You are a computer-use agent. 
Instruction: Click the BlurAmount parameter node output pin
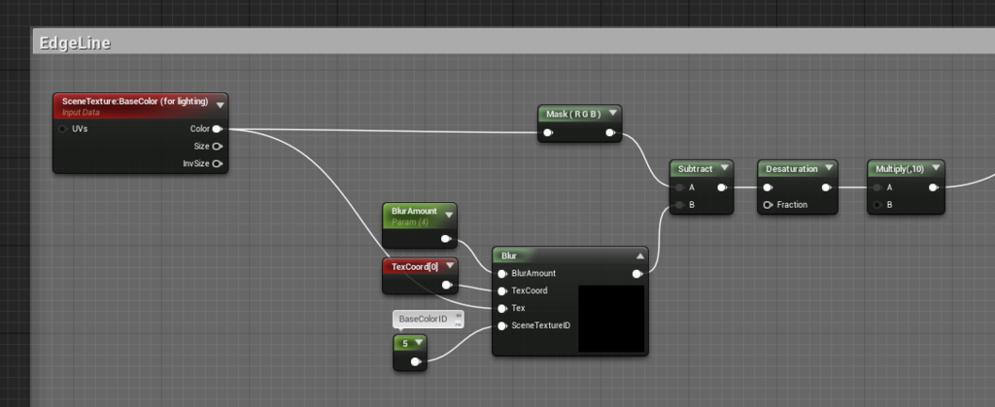click(446, 240)
